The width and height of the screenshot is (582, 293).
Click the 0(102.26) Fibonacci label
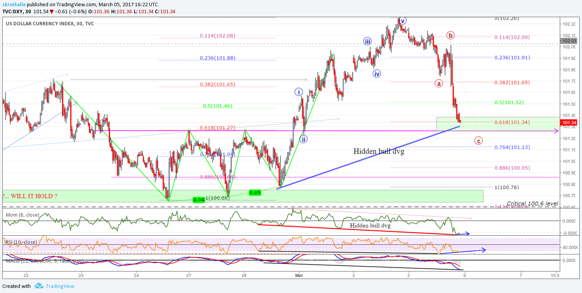507,18
